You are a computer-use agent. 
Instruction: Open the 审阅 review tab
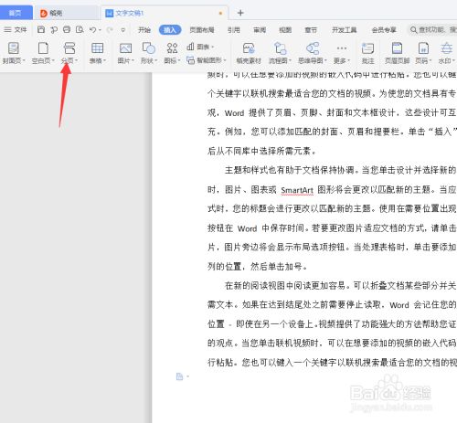(260, 30)
